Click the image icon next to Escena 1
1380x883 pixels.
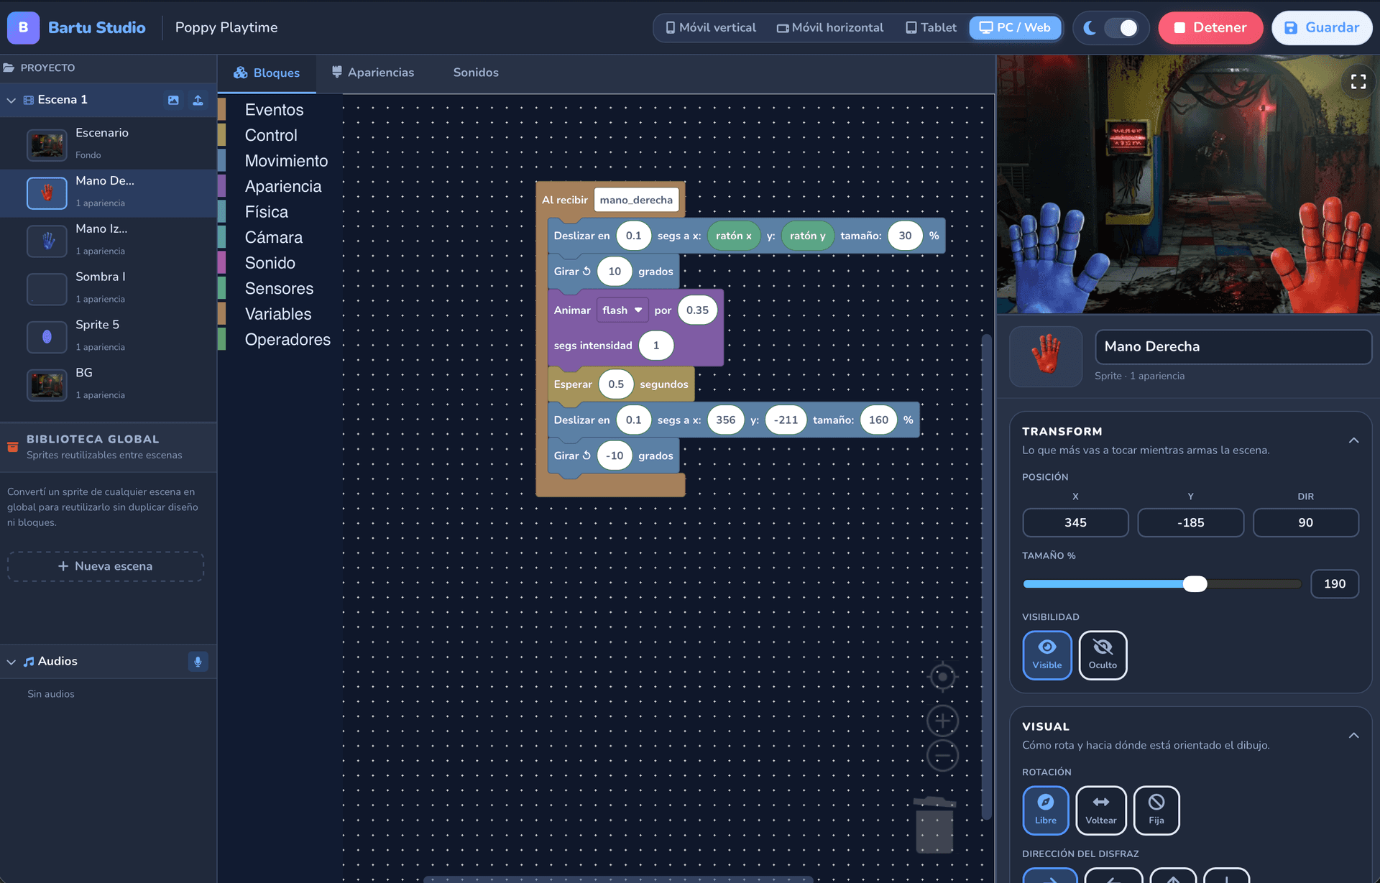click(x=173, y=100)
